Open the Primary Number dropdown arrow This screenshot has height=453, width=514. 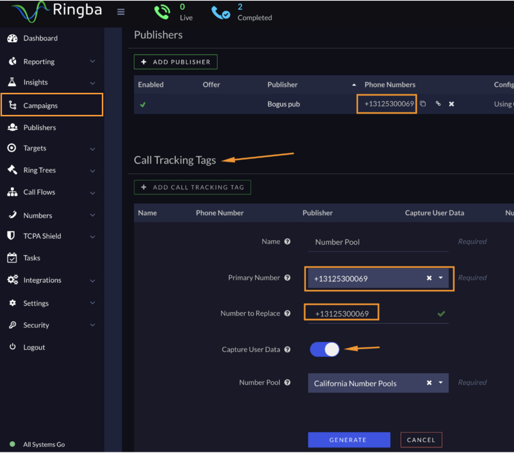click(441, 278)
